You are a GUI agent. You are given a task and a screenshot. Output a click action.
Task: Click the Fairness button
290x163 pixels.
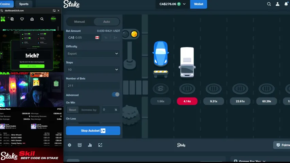[282, 145]
